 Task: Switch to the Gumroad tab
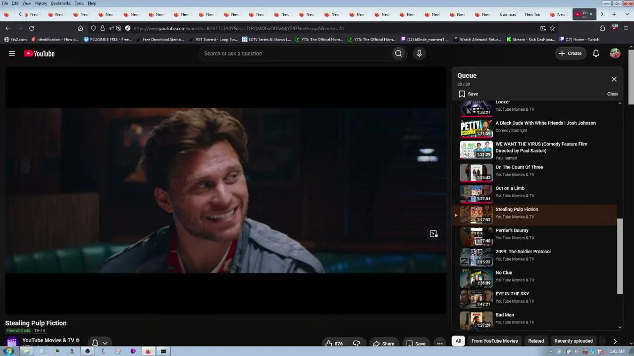click(508, 14)
